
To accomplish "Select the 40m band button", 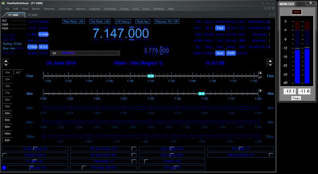I will 7,113.
